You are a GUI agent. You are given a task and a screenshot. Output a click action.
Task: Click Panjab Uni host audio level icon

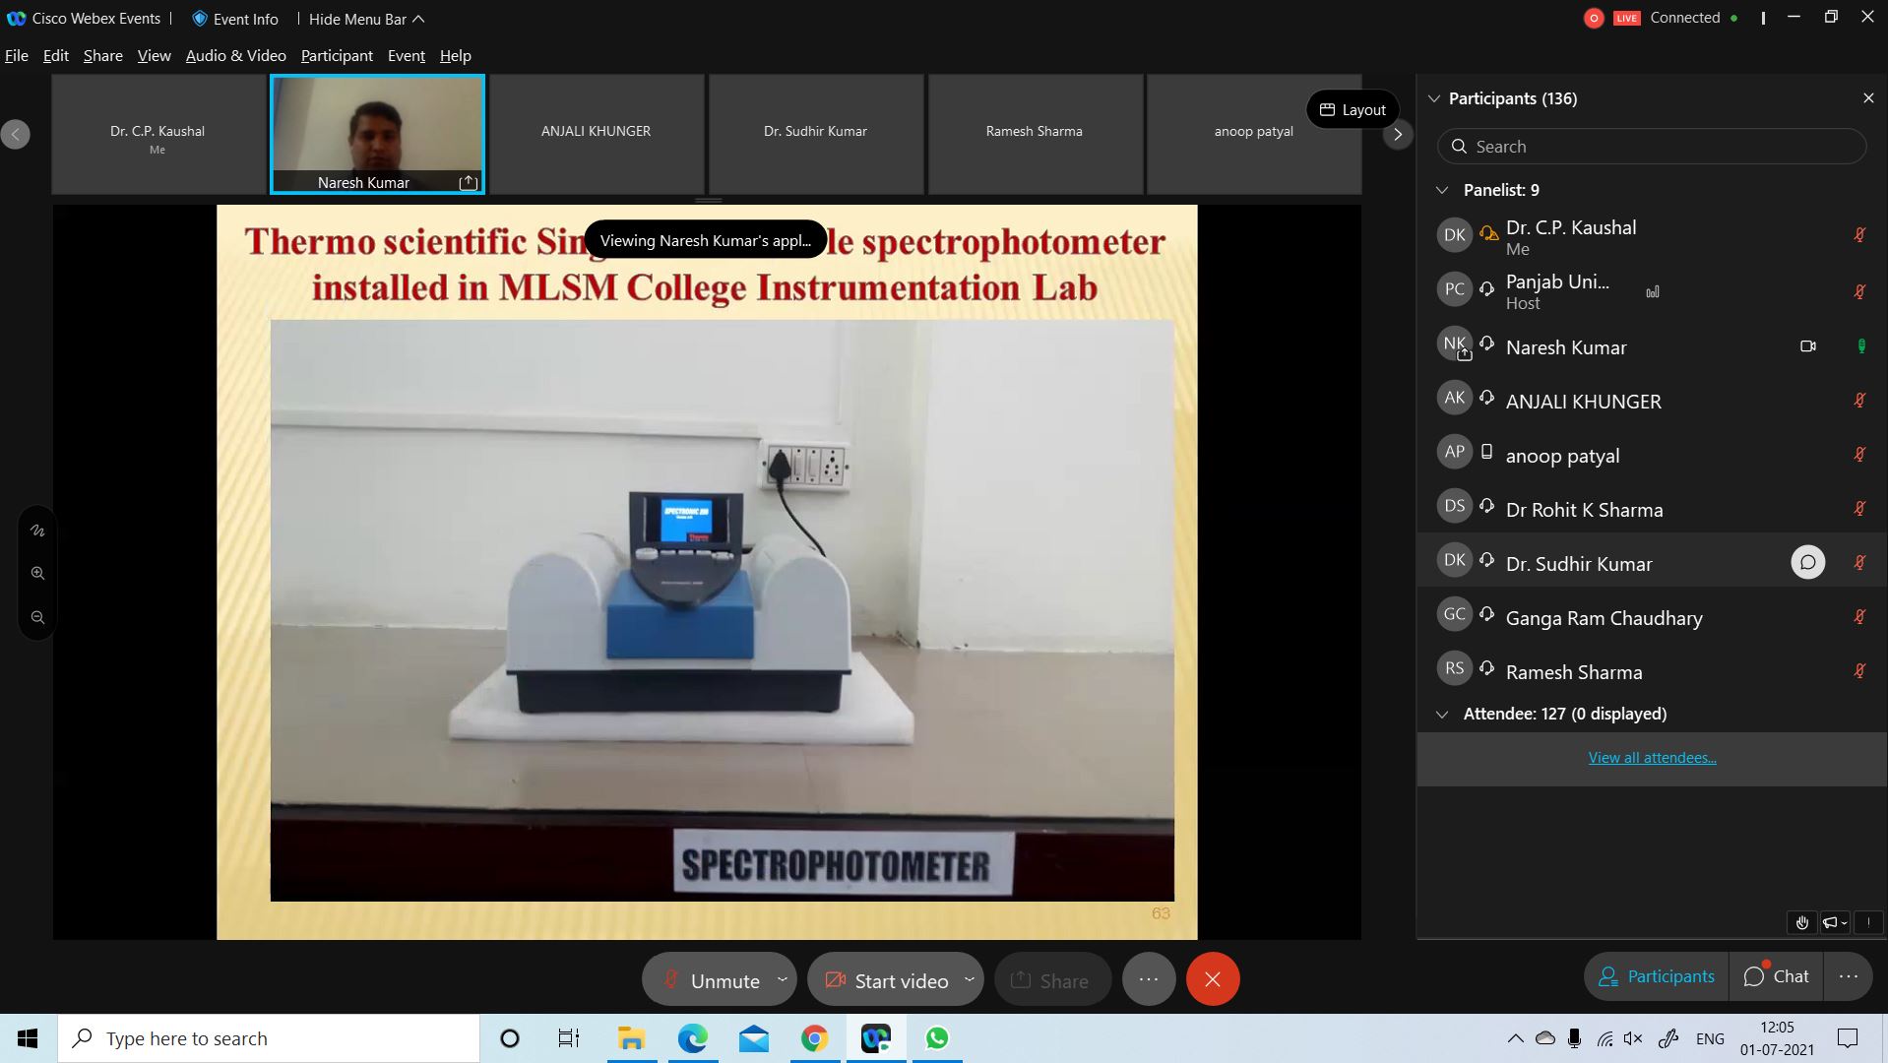1653,291
